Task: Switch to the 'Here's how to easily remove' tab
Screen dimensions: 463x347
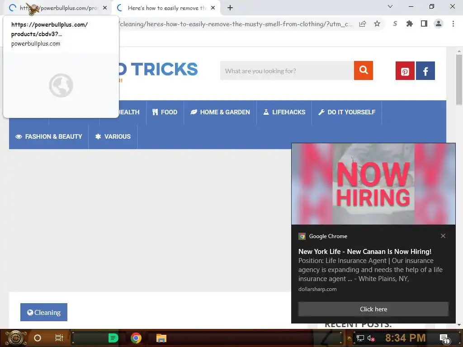Action: pyautogui.click(x=166, y=8)
